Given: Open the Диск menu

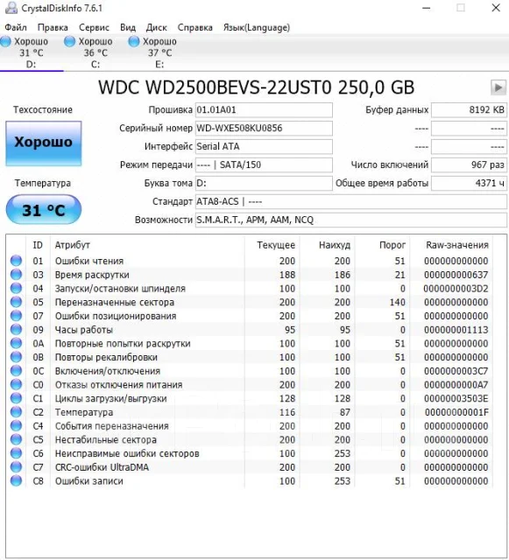Looking at the screenshot, I should point(156,27).
